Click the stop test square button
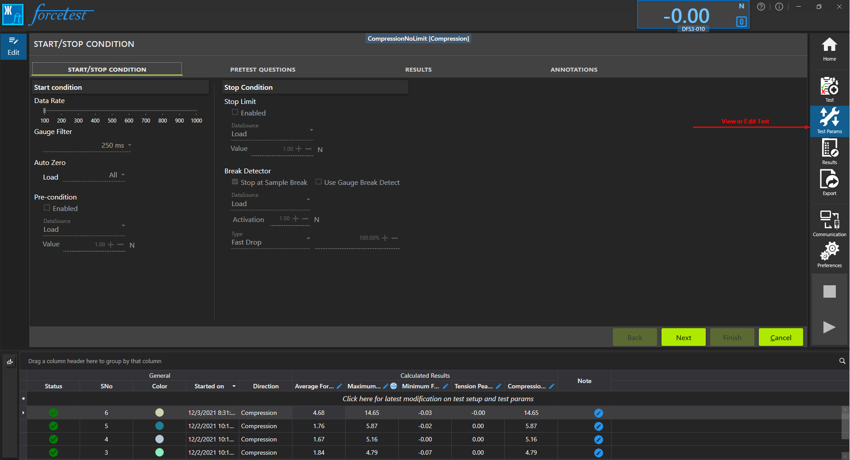 pyautogui.click(x=829, y=291)
